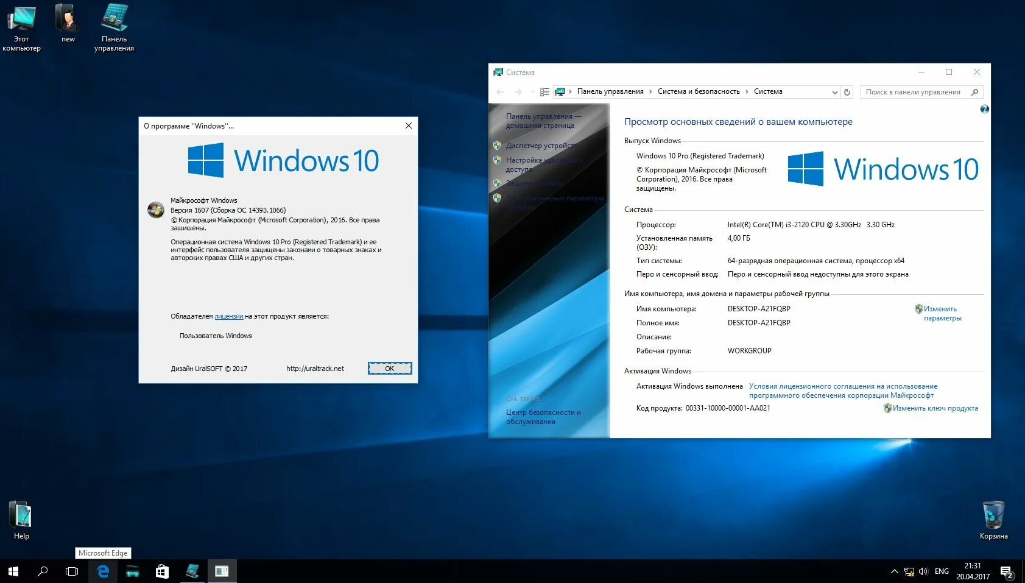Viewport: 1025px width, 583px height.
Task: Focus 'Поиск в панели управления' search box
Action: coord(921,92)
